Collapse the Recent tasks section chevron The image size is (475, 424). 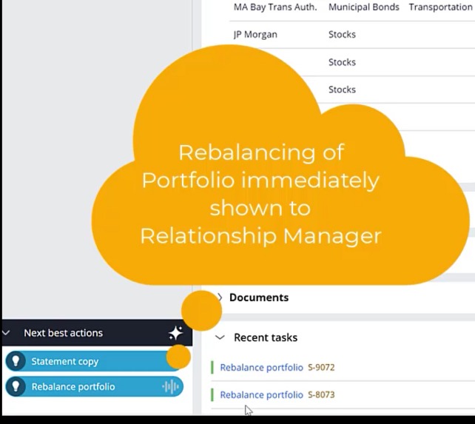(x=220, y=337)
